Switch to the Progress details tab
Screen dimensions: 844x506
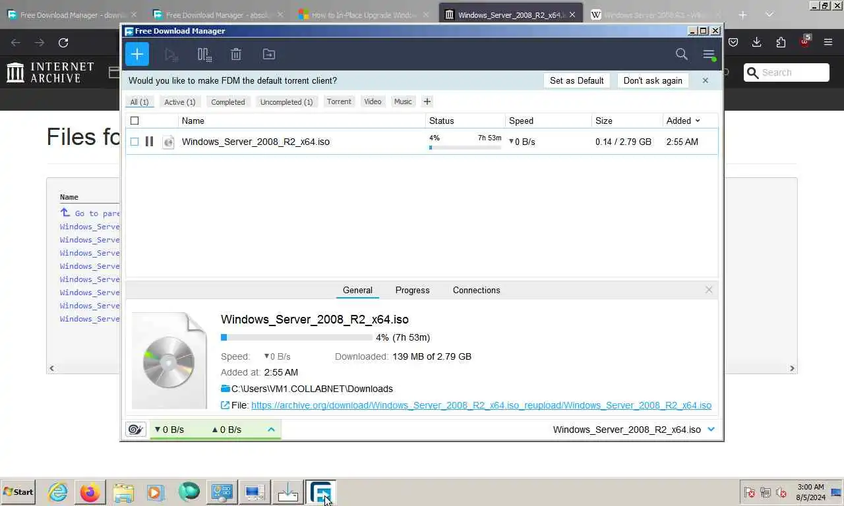click(412, 290)
